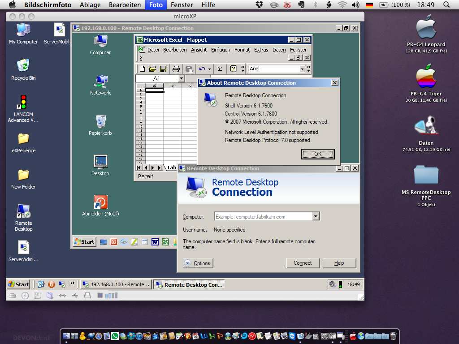This screenshot has height=344, width=459.
Task: Click the Save floppy icon in Excel
Action: click(x=163, y=69)
